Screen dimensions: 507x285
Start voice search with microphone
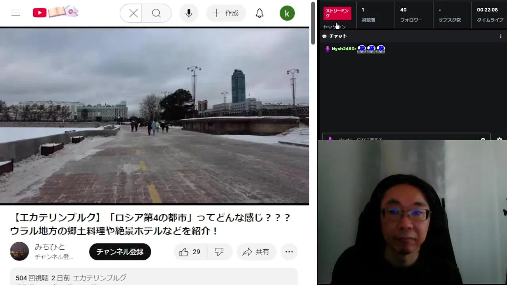189,13
